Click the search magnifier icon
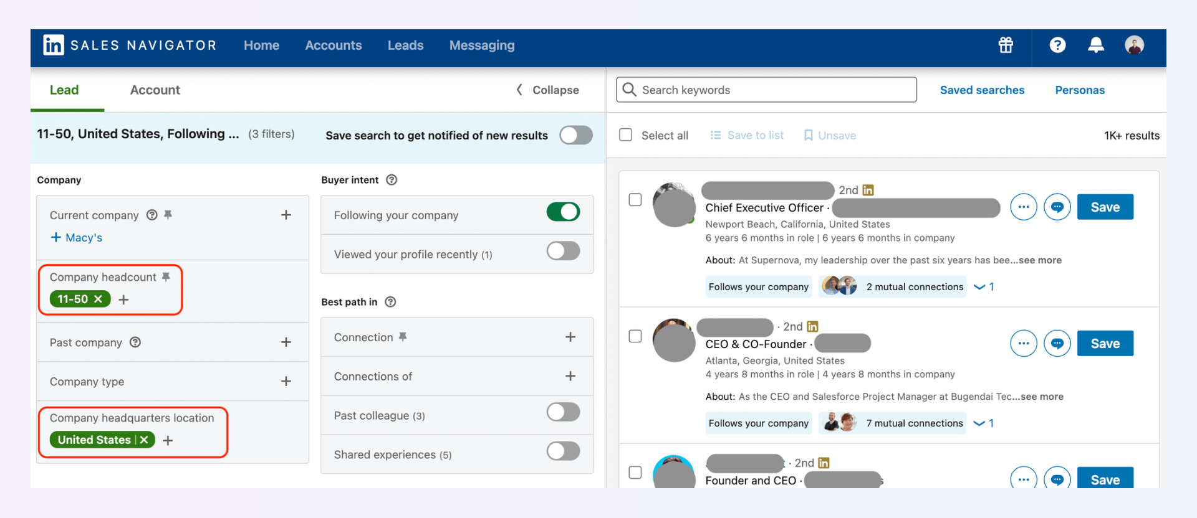This screenshot has height=518, width=1197. 630,90
